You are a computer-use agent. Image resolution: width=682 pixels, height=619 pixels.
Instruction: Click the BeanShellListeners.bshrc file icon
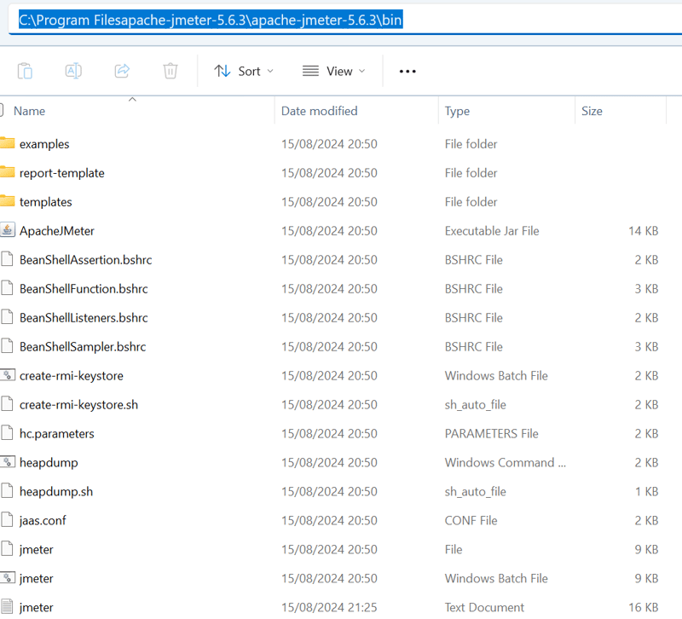(x=7, y=317)
